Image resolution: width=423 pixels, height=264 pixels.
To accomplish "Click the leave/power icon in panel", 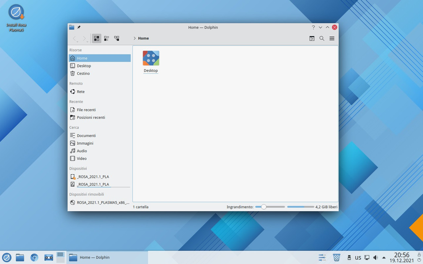I will click(419, 261).
